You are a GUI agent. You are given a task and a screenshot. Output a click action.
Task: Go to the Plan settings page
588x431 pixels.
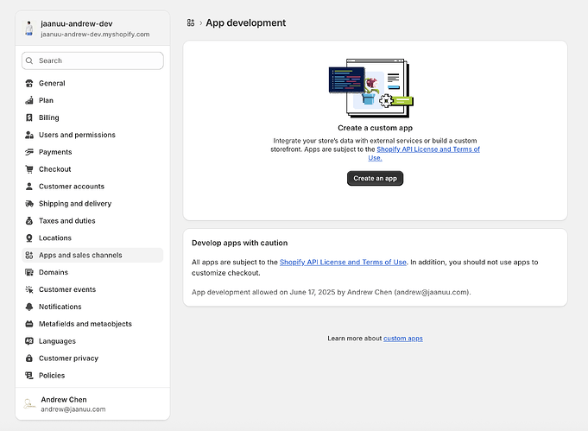coord(92,100)
